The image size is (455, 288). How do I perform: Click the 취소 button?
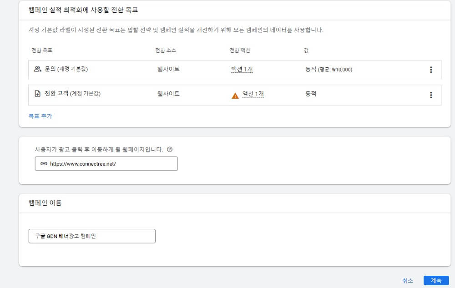pyautogui.click(x=407, y=280)
